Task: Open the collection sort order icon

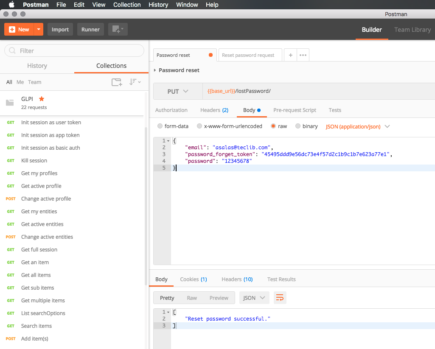Action: click(135, 82)
